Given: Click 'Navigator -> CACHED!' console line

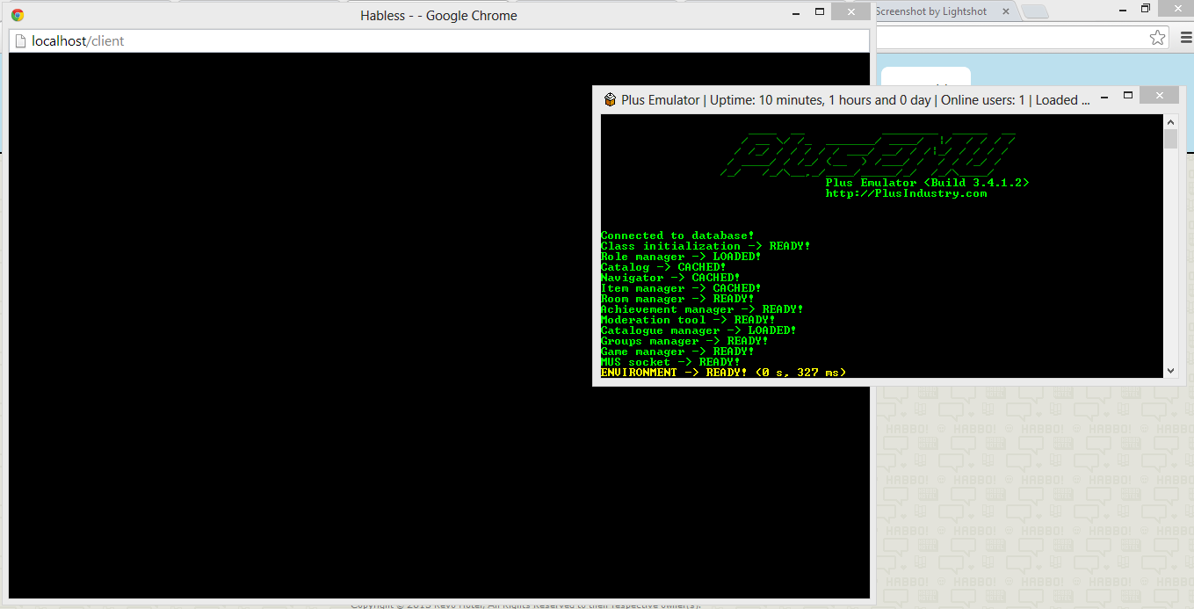Looking at the screenshot, I should (x=670, y=278).
